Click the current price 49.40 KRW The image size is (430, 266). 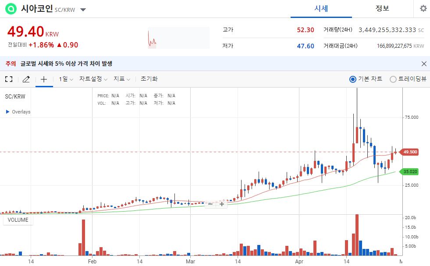click(33, 32)
